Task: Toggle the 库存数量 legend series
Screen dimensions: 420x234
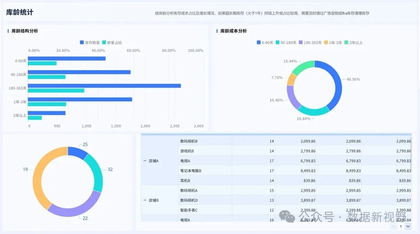Action: (89, 43)
